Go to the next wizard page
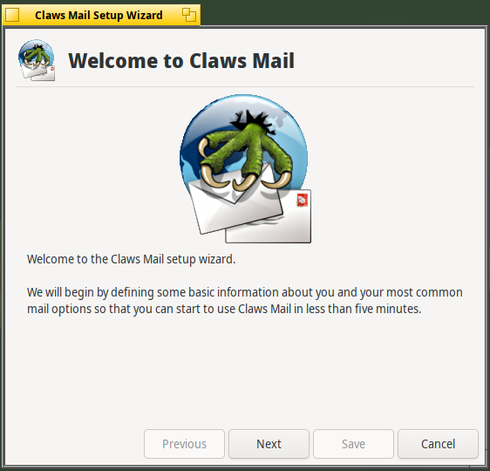The height and width of the screenshot is (471, 490). [269, 444]
